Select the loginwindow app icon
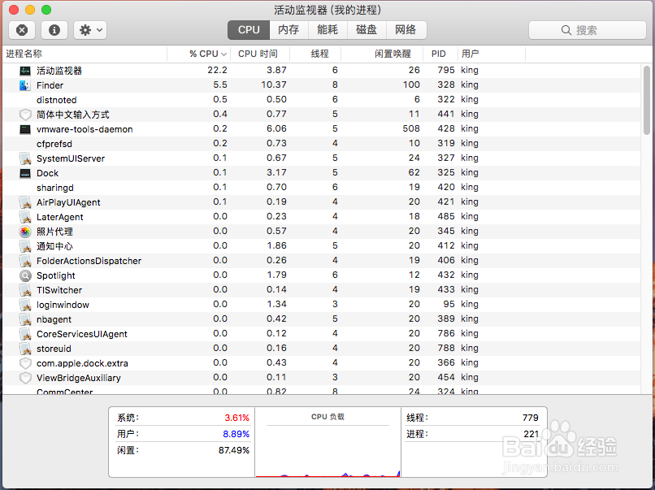655x490 pixels. [x=25, y=305]
